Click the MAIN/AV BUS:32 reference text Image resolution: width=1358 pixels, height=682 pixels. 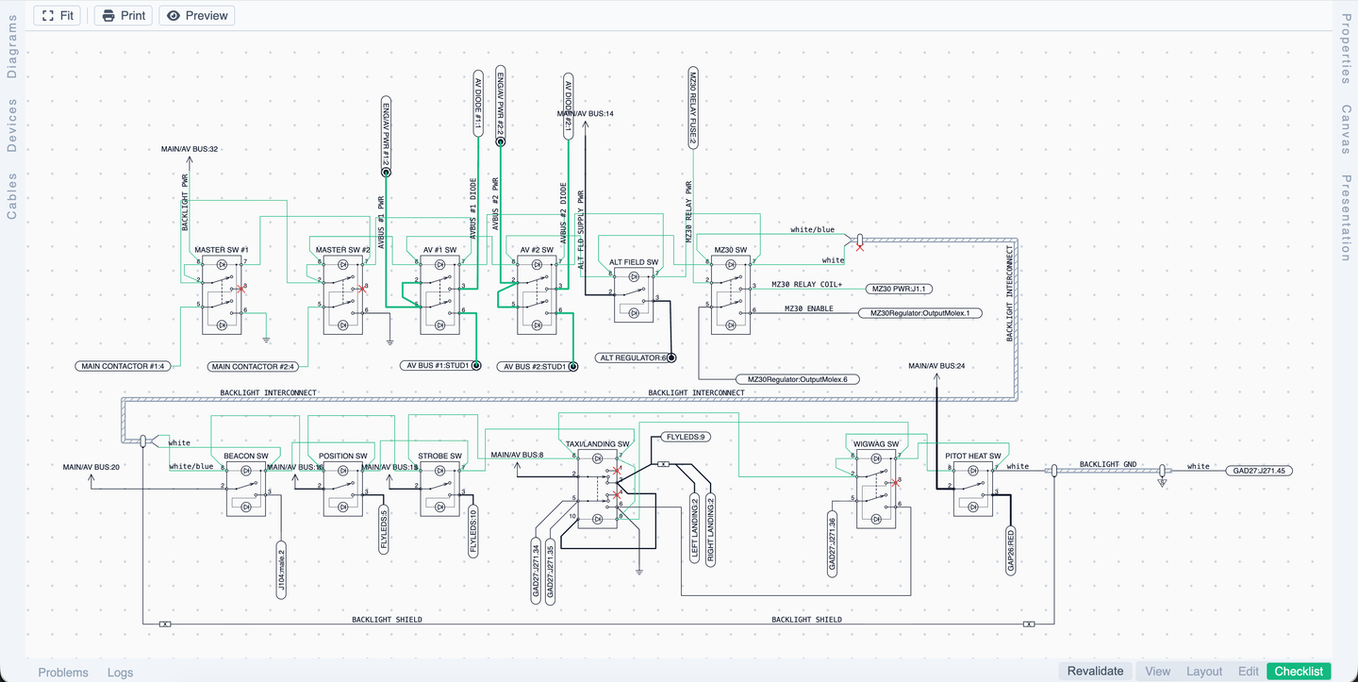(x=190, y=149)
